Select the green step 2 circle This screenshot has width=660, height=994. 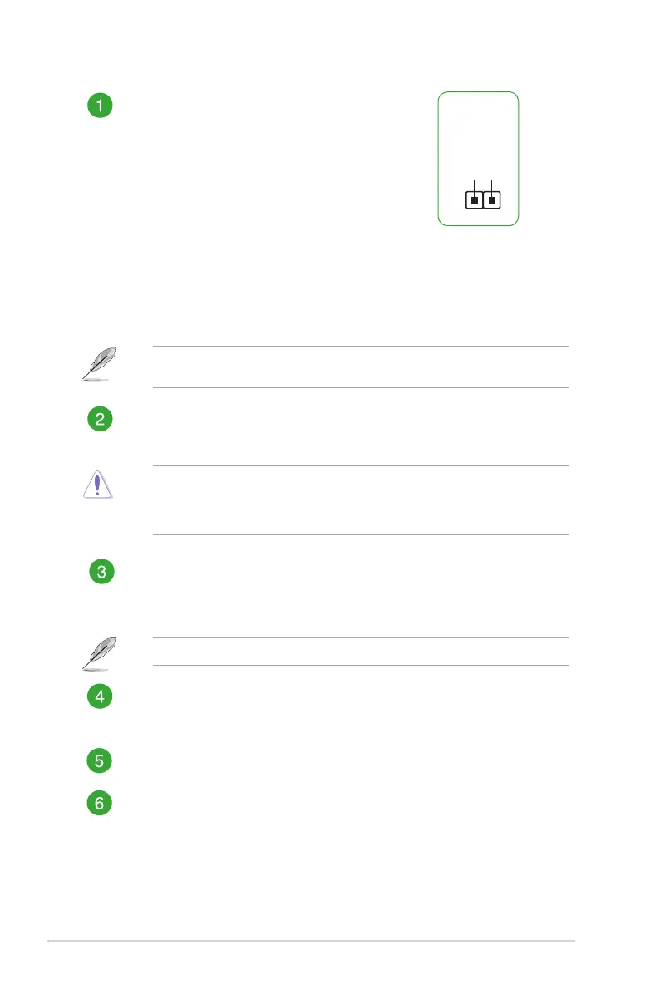coord(100,418)
